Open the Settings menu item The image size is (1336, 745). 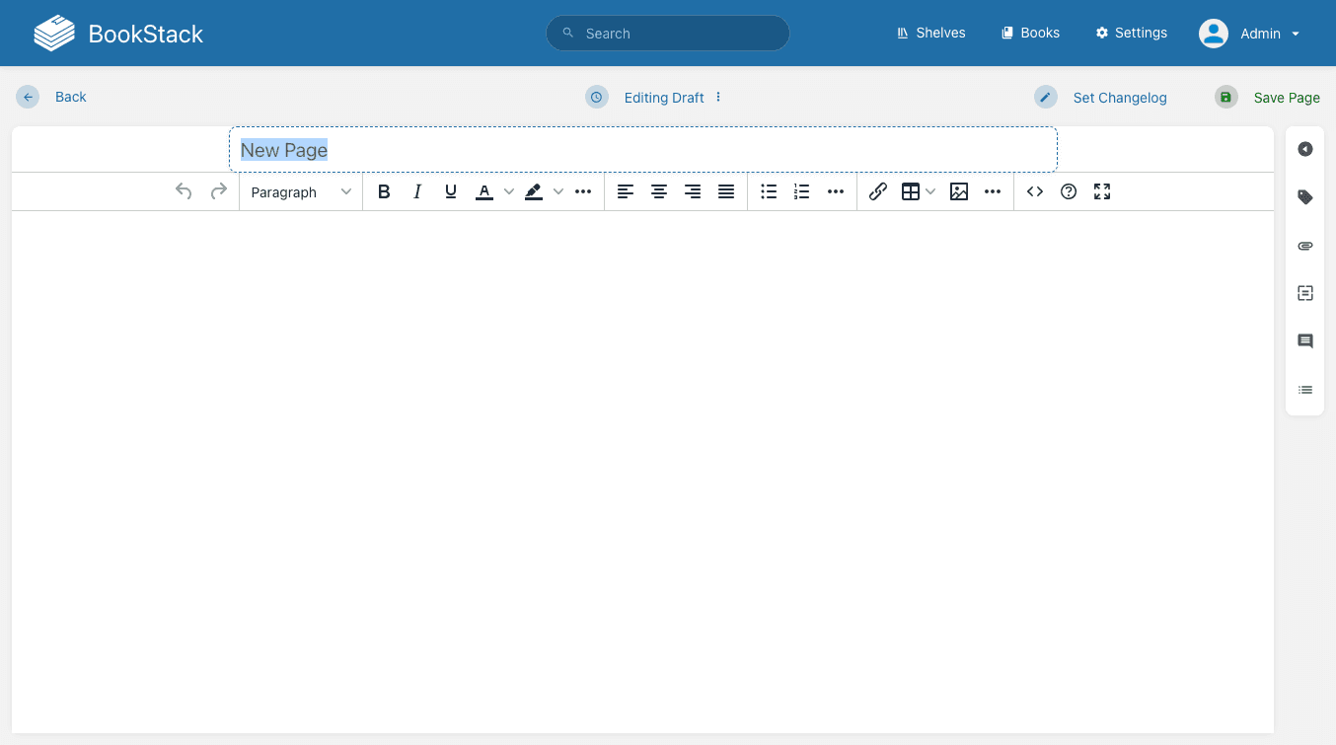click(x=1131, y=33)
